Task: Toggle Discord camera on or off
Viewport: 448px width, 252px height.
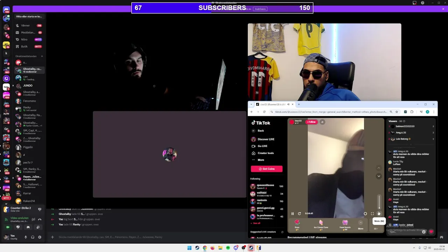Action: pos(8,227)
